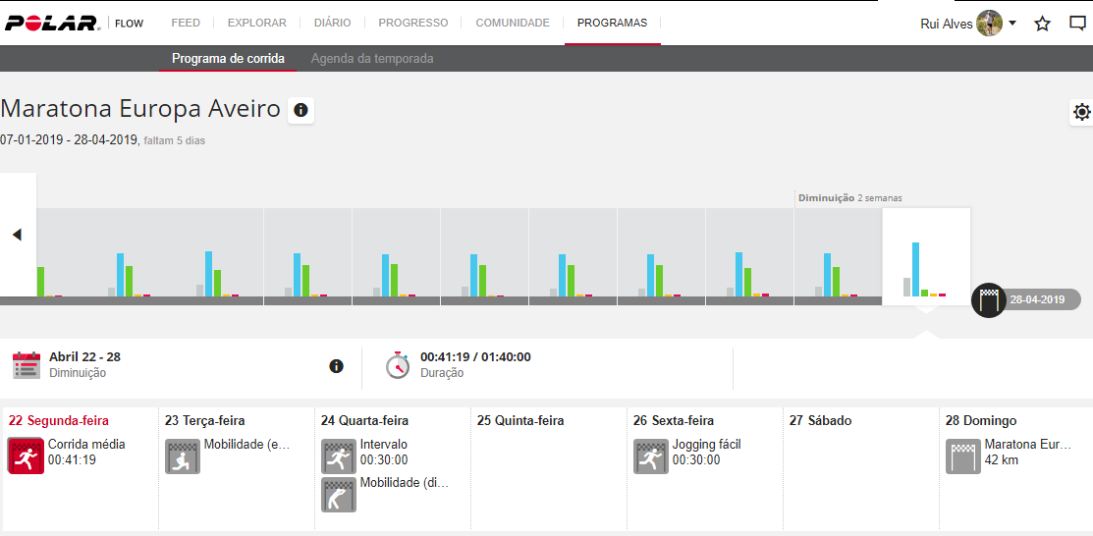Go to the Progresso menu item
Screen dimensions: 1093x536
412,23
